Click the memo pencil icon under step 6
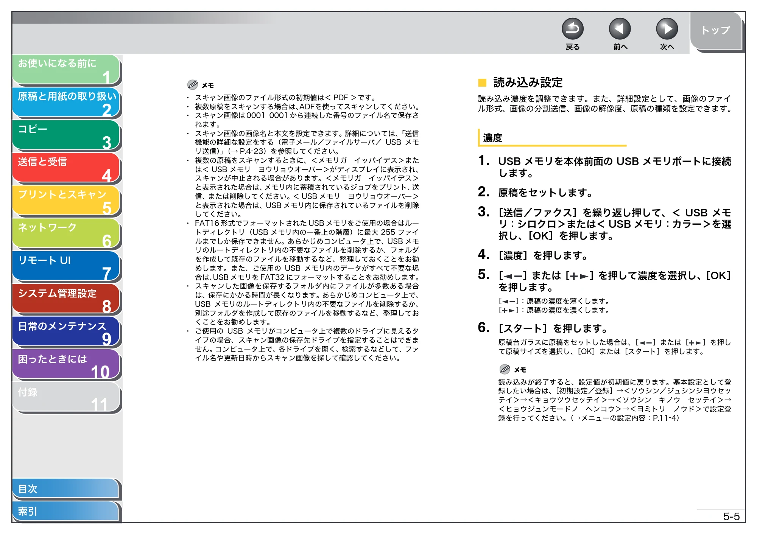 click(505, 369)
